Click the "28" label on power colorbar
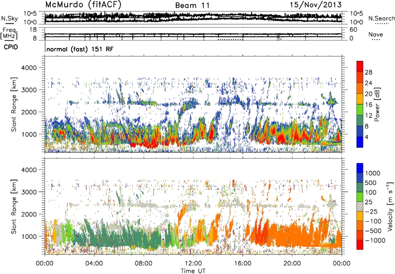 [368, 72]
